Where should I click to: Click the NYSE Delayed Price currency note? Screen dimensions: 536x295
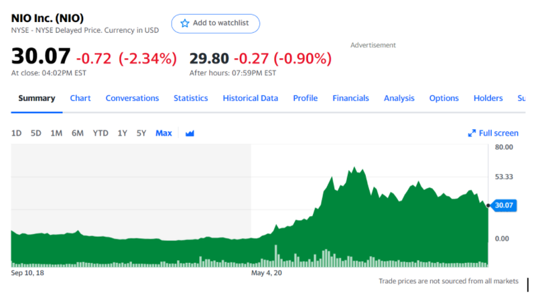tap(85, 30)
